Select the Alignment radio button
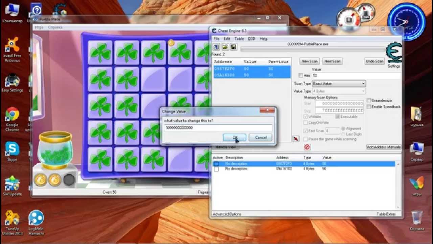 coord(343,129)
